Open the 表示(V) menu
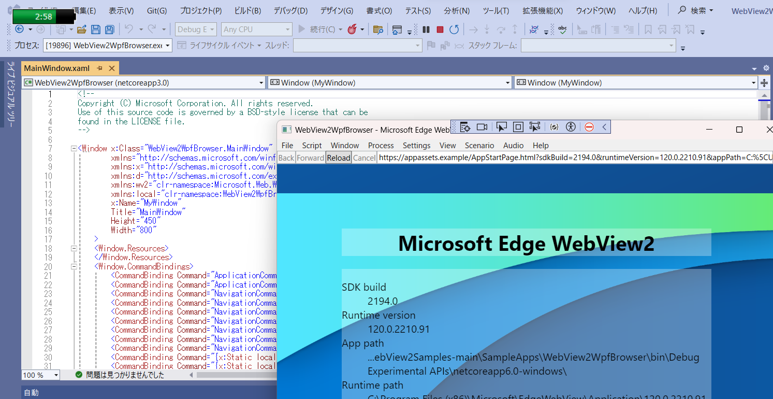773x399 pixels. [x=121, y=10]
